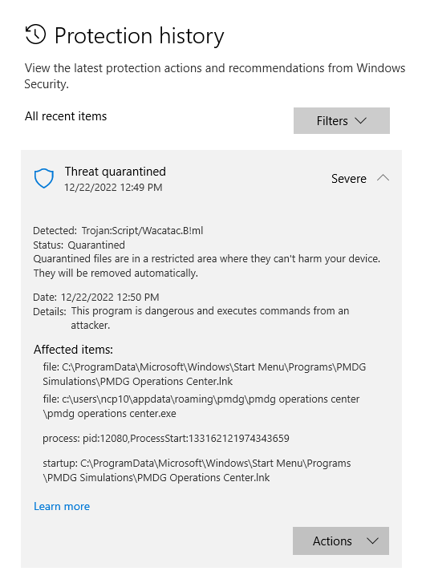
Task: Open the Filters dropdown button
Action: [x=342, y=120]
